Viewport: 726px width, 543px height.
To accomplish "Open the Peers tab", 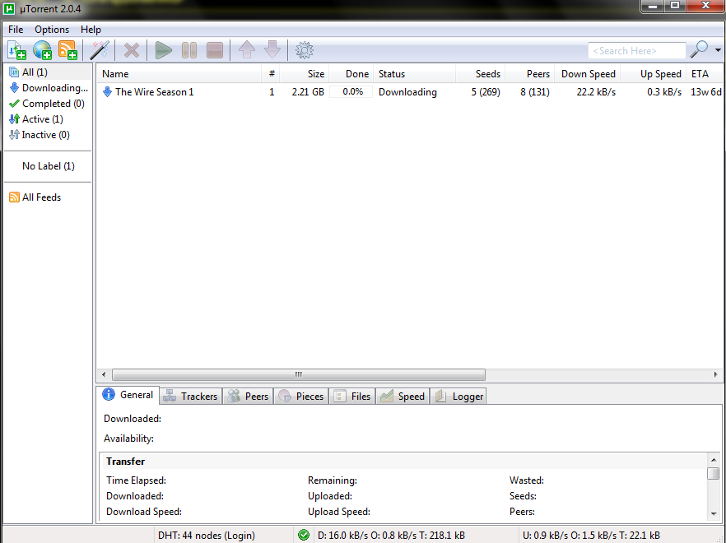I will click(x=248, y=396).
